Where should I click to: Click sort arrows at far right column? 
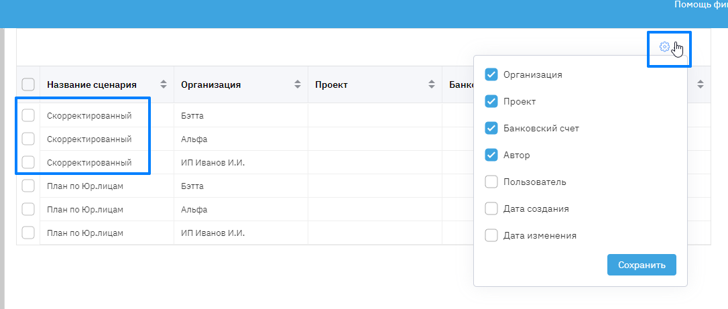tap(701, 84)
